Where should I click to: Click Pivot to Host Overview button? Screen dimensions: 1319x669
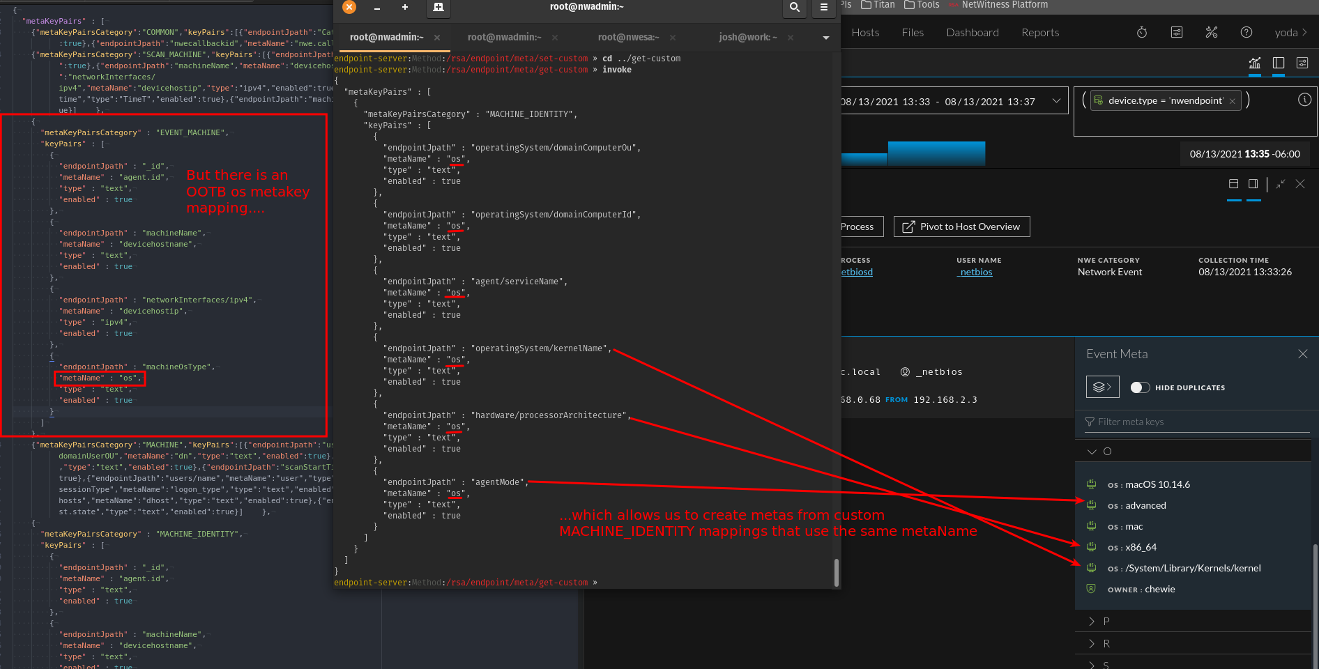coord(961,226)
